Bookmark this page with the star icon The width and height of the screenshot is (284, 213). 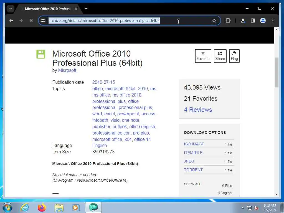(x=214, y=21)
